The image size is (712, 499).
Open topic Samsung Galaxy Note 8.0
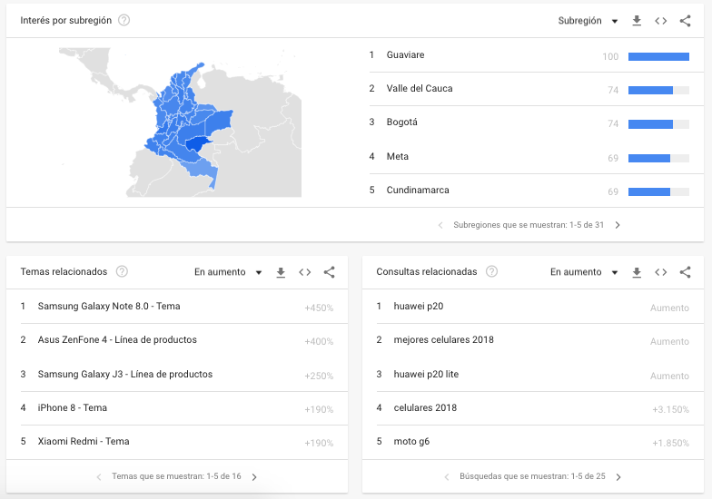[x=109, y=307]
